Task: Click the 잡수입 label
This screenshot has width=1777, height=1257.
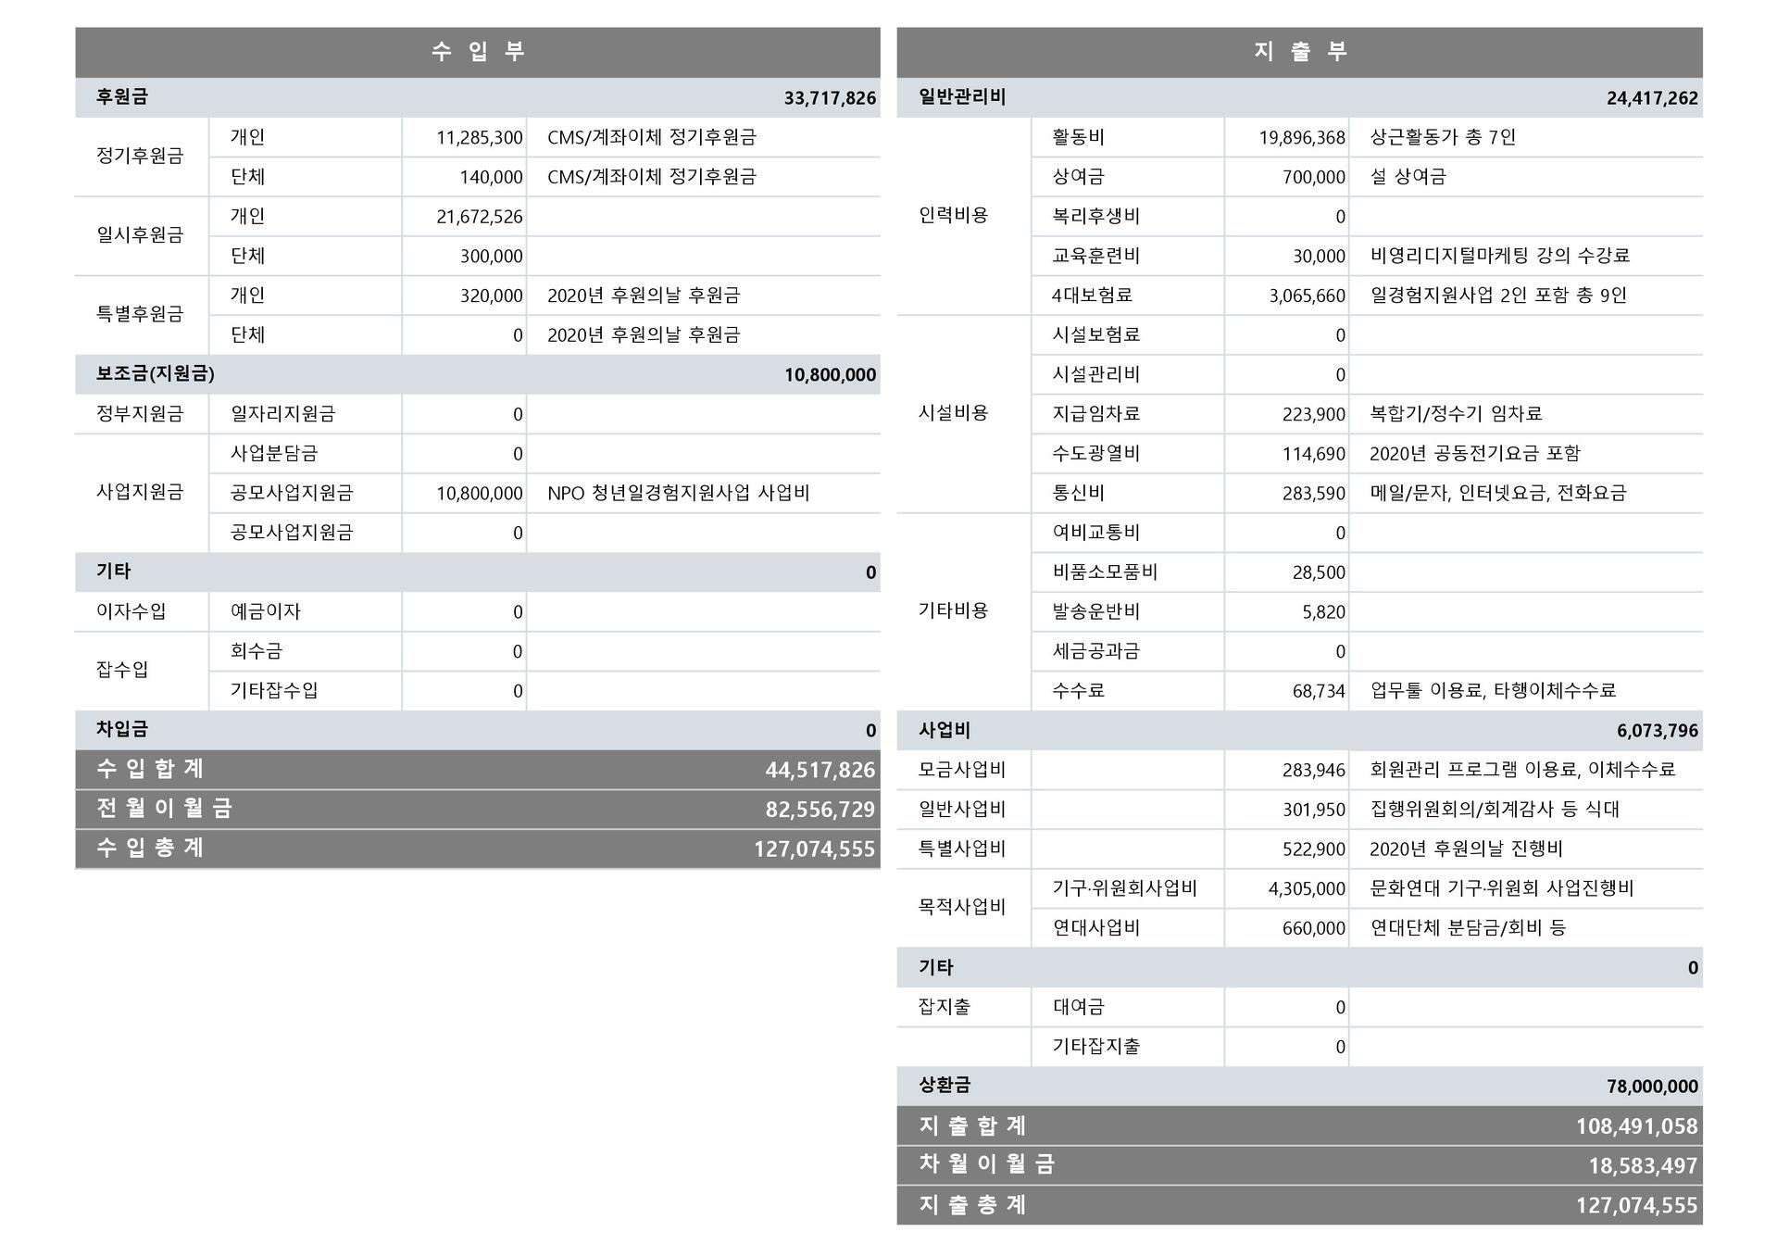Action: [122, 670]
